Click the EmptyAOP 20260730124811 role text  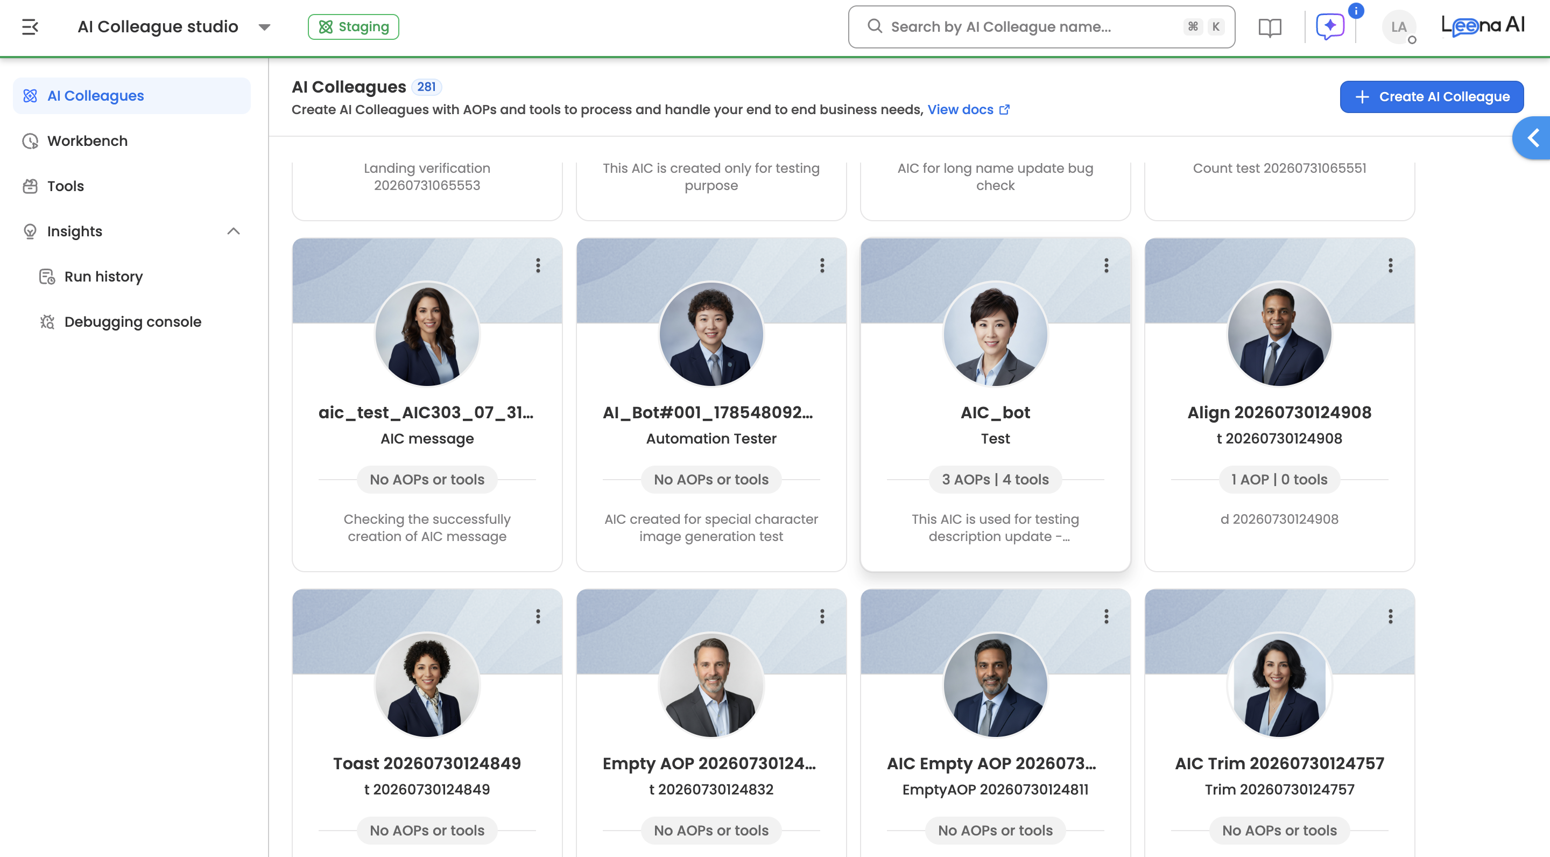click(x=995, y=790)
